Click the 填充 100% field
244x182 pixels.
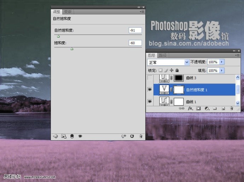[x=213, y=70]
